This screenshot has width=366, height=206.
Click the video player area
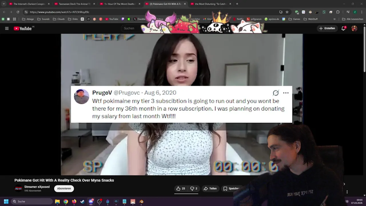click(182, 104)
